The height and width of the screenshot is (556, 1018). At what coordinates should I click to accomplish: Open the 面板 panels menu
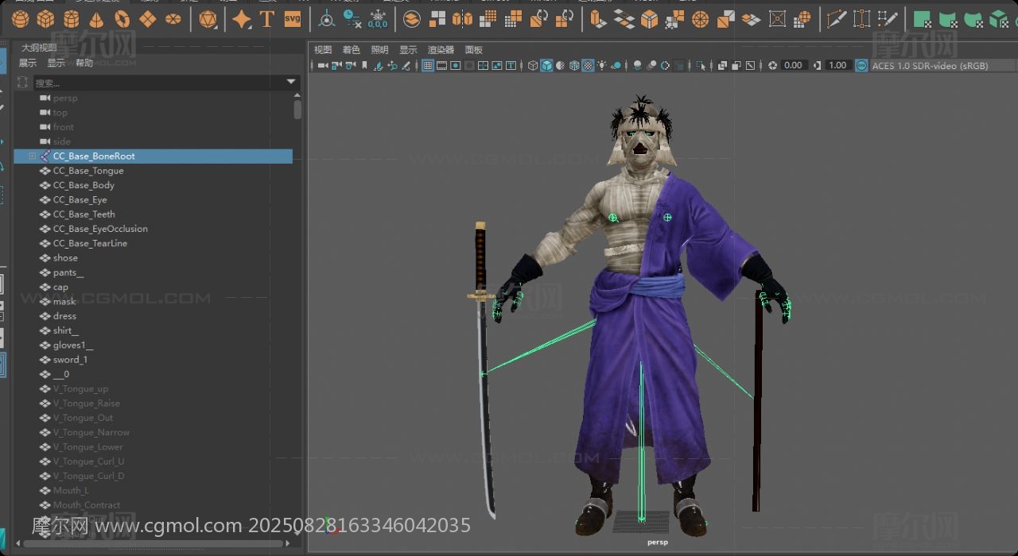474,50
